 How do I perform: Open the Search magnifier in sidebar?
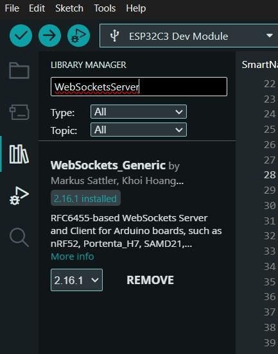click(19, 237)
